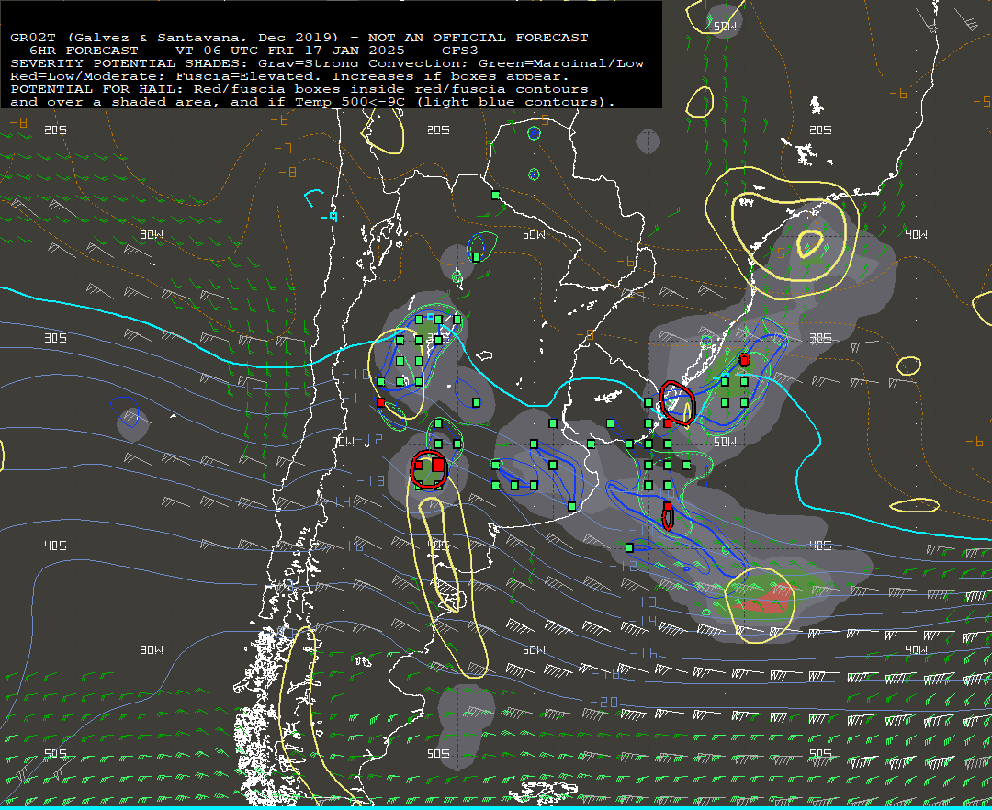Image resolution: width=992 pixels, height=810 pixels.
Task: Click the blue-outlined gray circle in the Pacific
Action: click(x=133, y=423)
